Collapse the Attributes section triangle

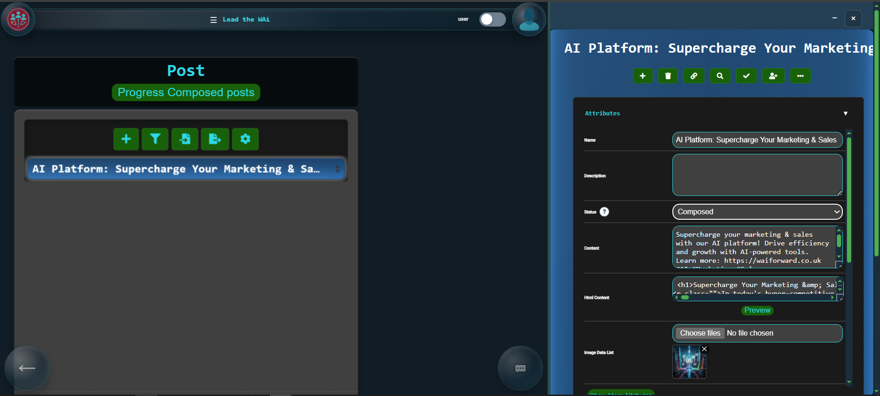tap(846, 114)
